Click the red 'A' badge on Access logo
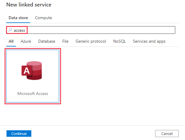Image resolution: width=185 pixels, height=140 pixels. point(27,71)
